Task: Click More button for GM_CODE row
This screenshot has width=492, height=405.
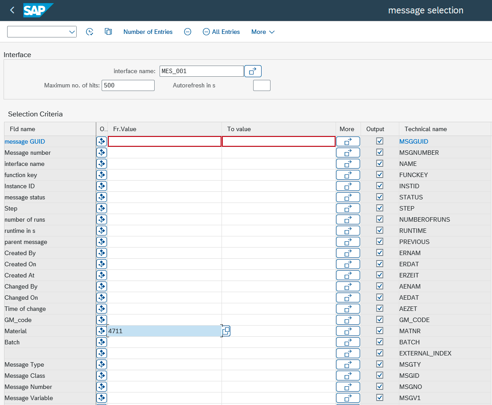Action: click(x=348, y=320)
